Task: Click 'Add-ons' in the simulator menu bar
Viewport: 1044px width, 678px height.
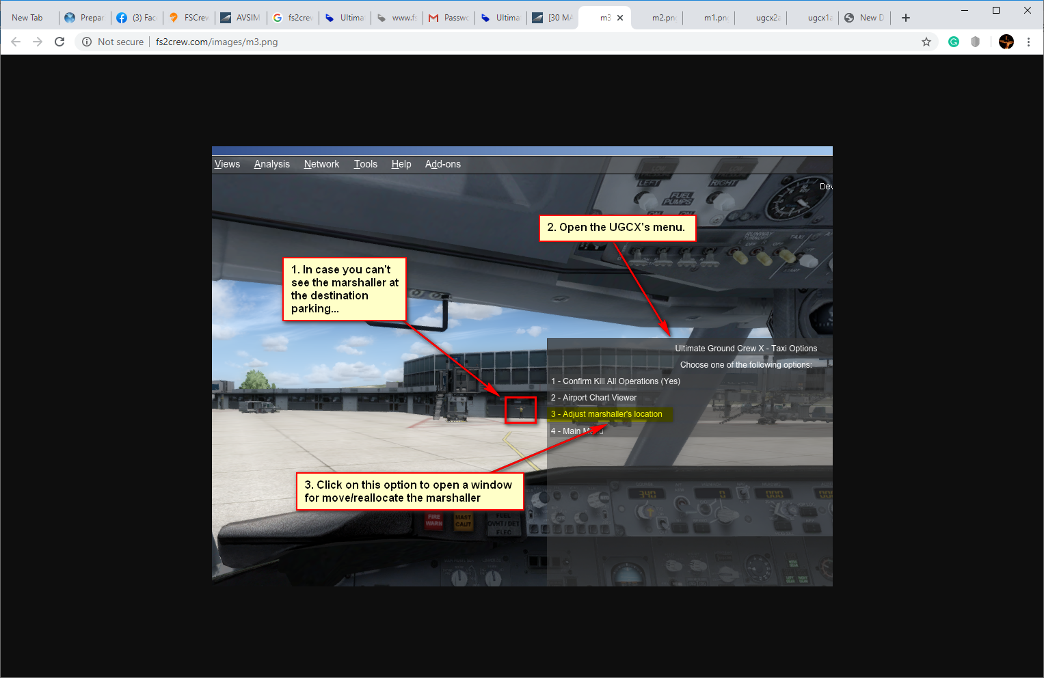Action: [x=443, y=164]
